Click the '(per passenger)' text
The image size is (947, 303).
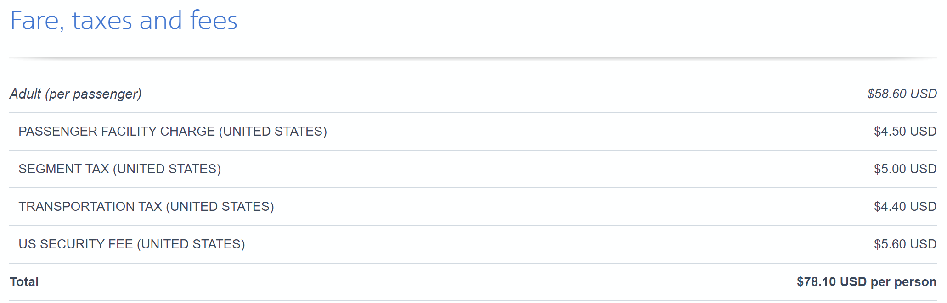(x=93, y=94)
